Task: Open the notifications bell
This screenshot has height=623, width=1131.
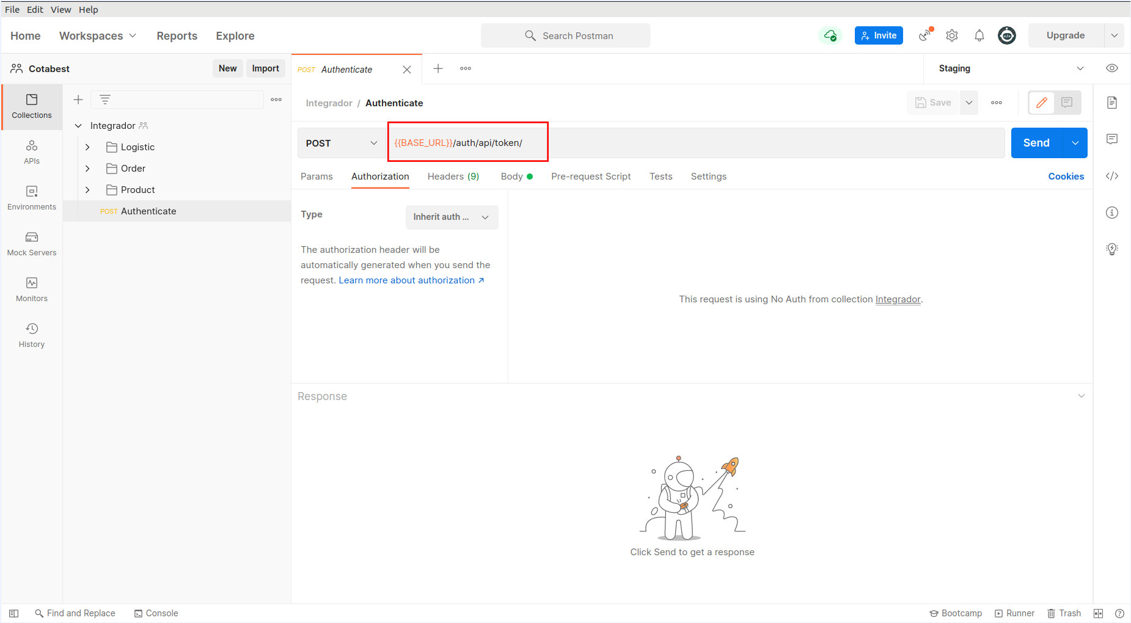Action: 979,35
